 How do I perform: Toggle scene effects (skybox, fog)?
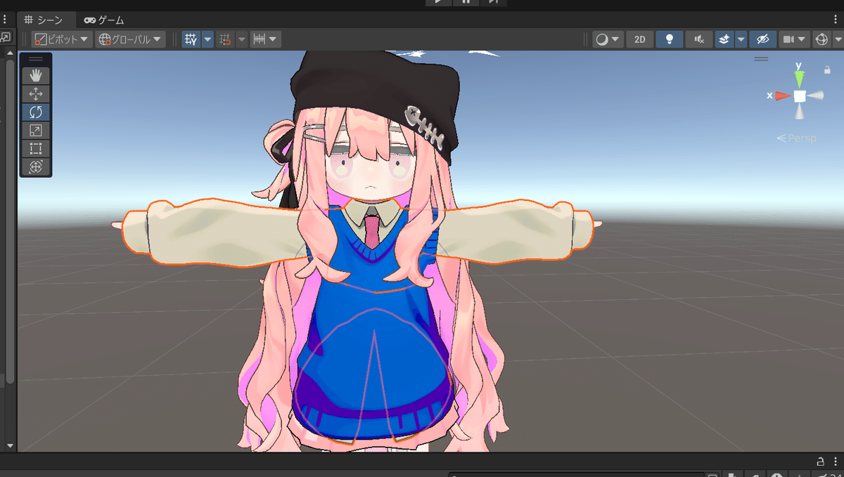click(724, 39)
